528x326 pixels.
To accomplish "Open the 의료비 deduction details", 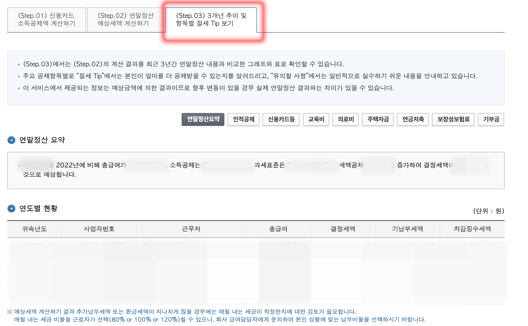I will click(345, 120).
